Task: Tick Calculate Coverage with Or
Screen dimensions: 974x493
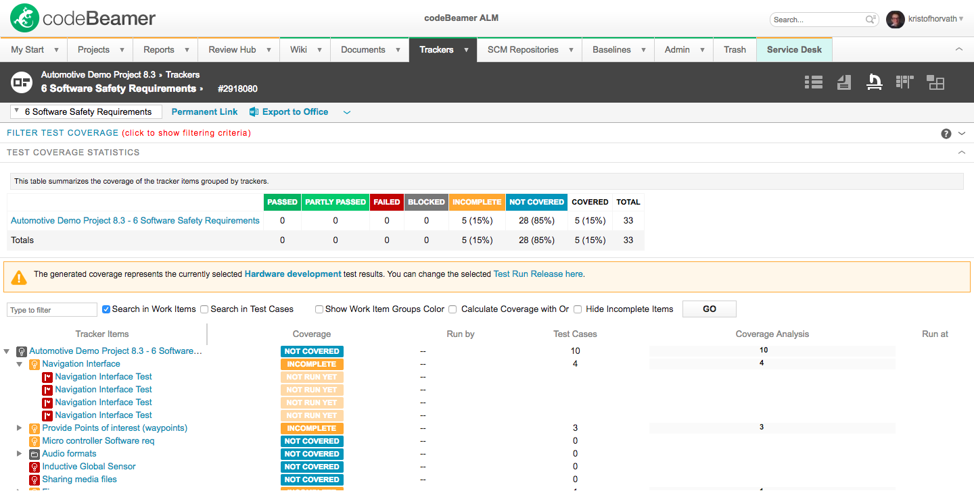Action: (x=453, y=309)
